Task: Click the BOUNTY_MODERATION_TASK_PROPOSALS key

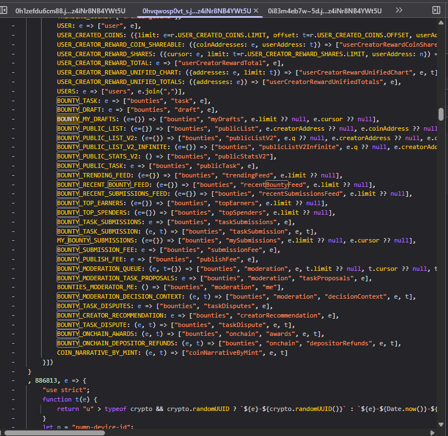Action: click(x=117, y=278)
